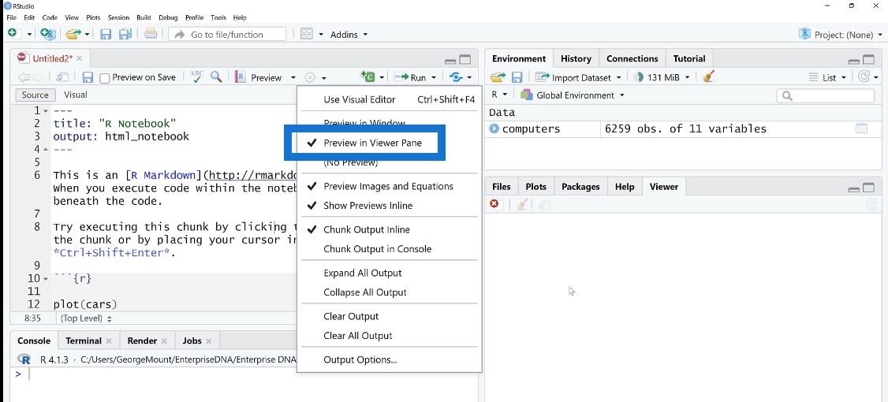Click the ABC spell check icon
The image size is (888, 402).
tap(196, 76)
